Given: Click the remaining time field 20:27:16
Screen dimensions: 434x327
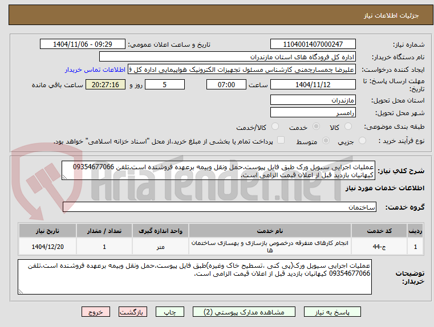Looking at the screenshot, I should [106, 84].
